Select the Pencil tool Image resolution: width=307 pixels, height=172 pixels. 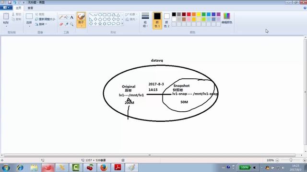(x=61, y=17)
